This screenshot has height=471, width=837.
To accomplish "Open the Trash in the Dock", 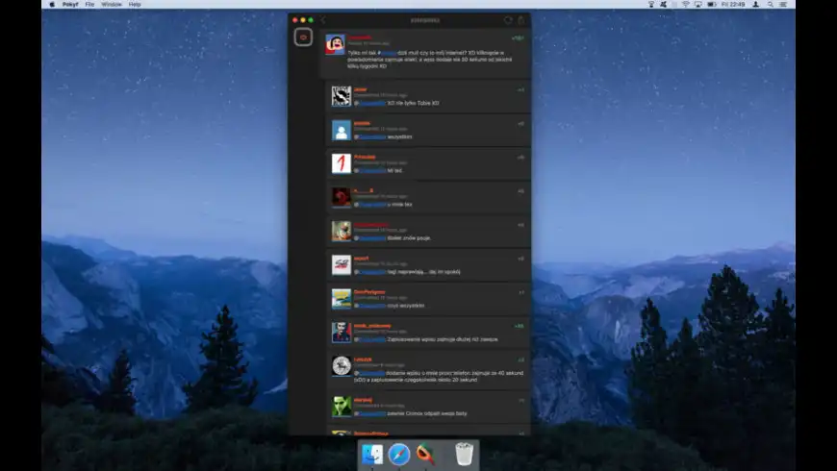I will (464, 454).
